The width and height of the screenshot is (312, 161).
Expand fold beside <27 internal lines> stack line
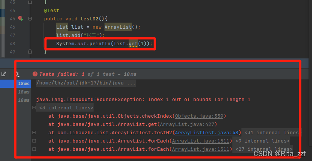34,149
